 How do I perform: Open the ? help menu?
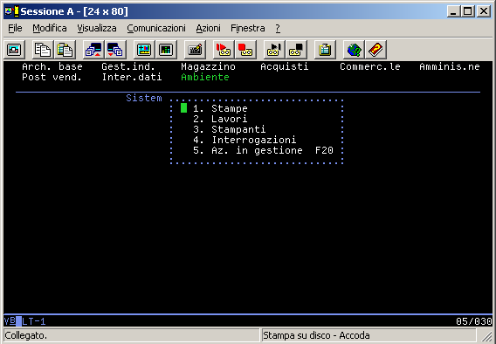click(x=278, y=28)
